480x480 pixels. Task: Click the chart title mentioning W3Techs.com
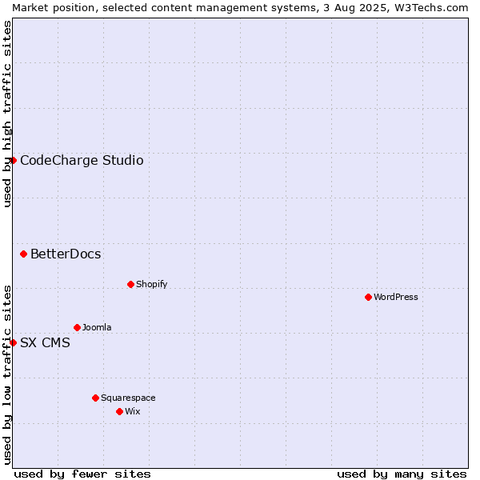point(240,8)
